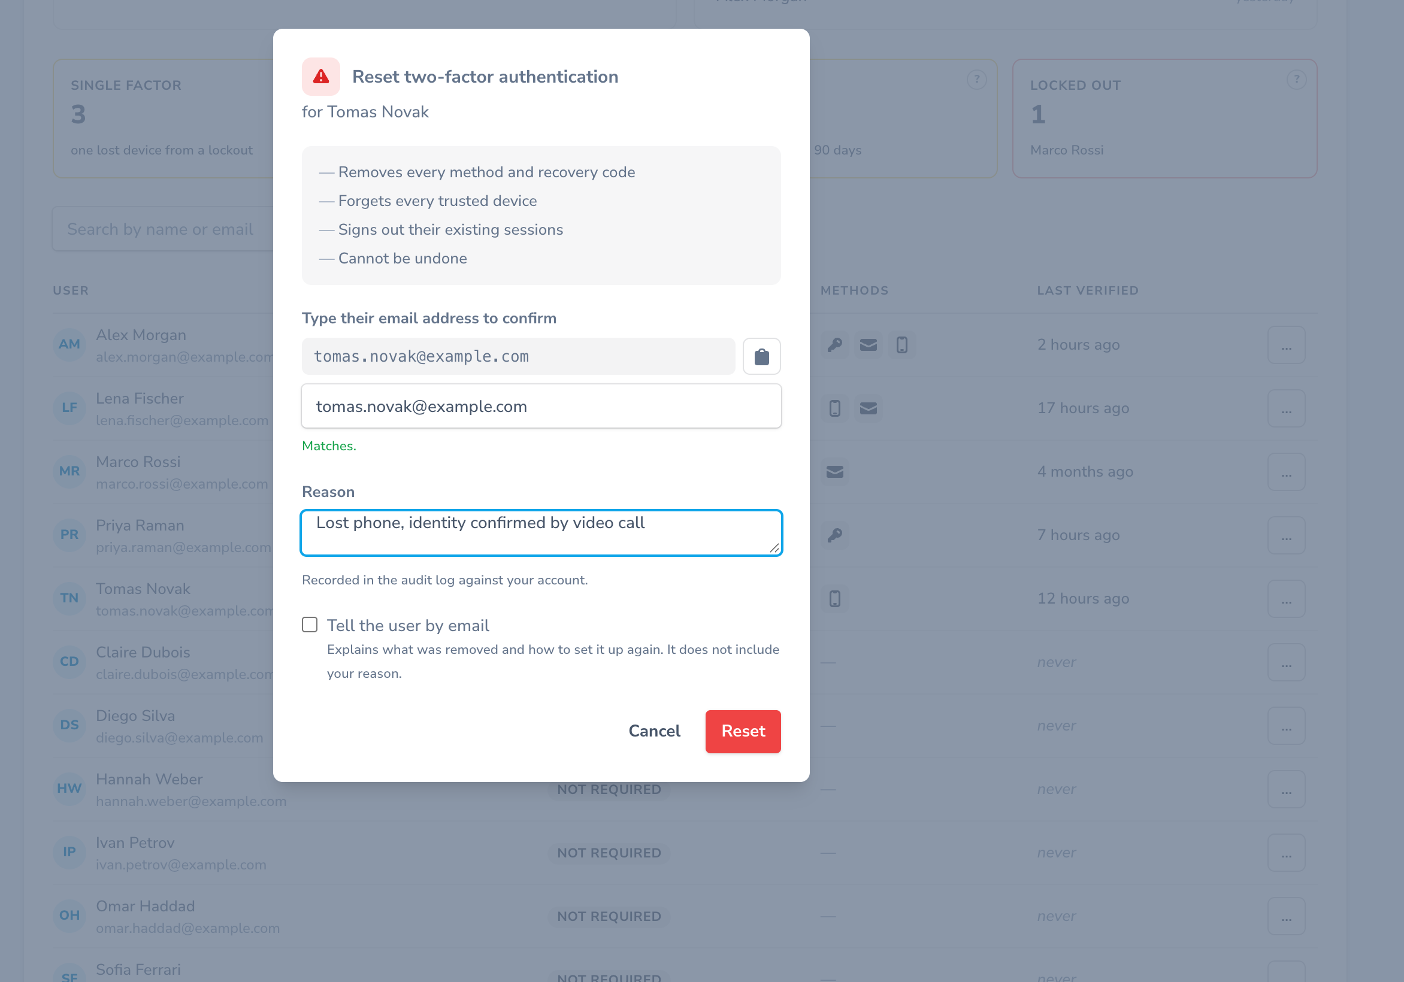The width and height of the screenshot is (1404, 982).
Task: Open actions menu for Diego Silva row
Action: click(1286, 726)
